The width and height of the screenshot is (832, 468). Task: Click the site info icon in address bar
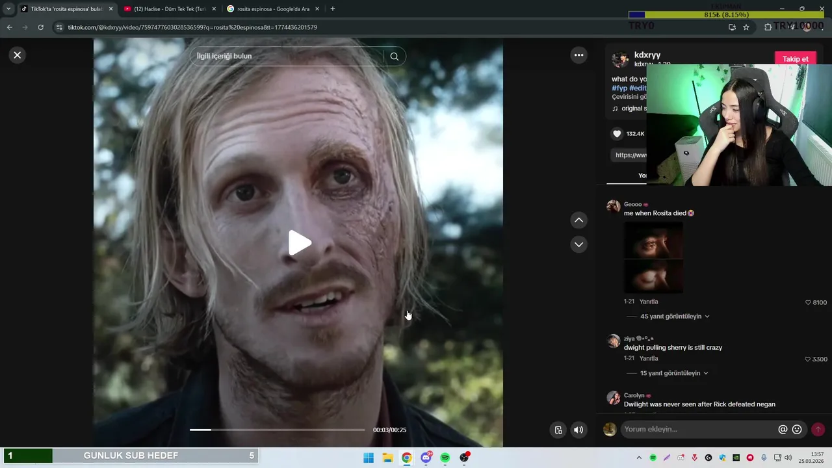tap(59, 27)
